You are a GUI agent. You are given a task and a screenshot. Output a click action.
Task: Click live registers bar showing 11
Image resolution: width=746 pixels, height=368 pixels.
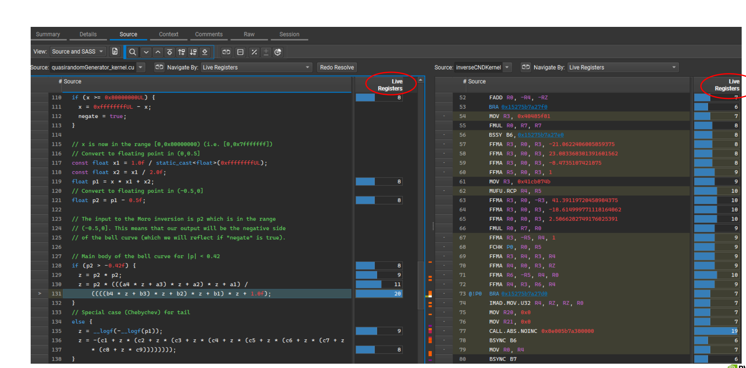[x=379, y=284]
